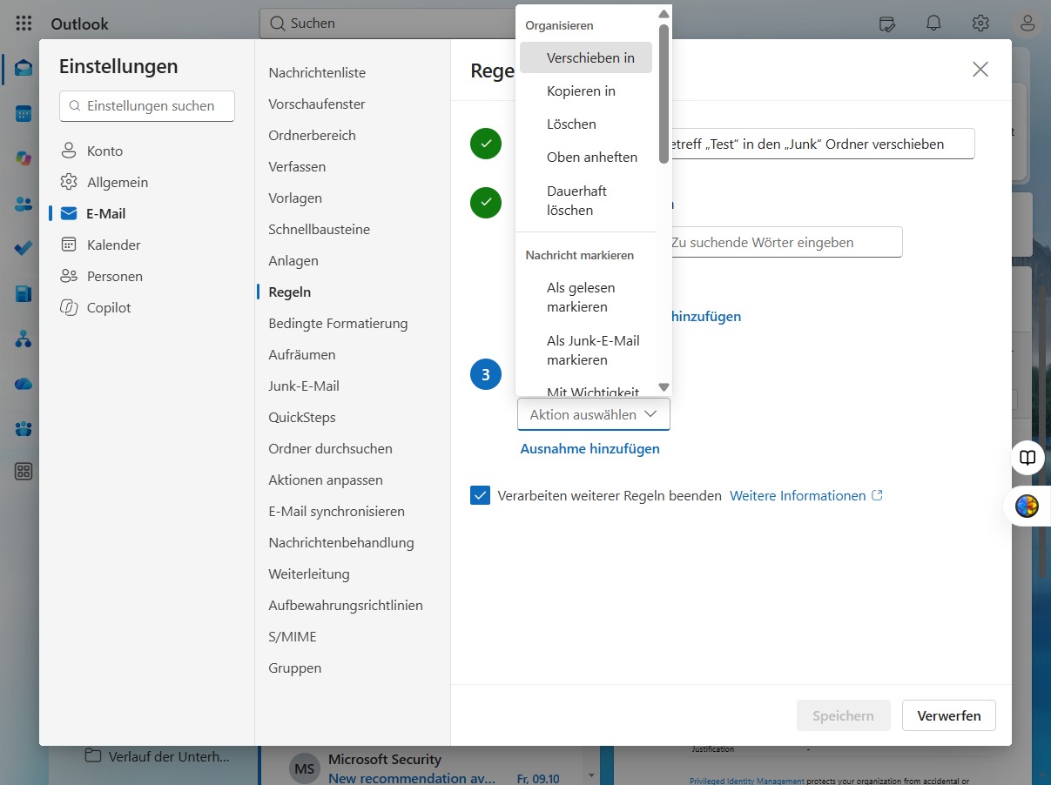Close the Einstellungen dialog with the X

(980, 70)
